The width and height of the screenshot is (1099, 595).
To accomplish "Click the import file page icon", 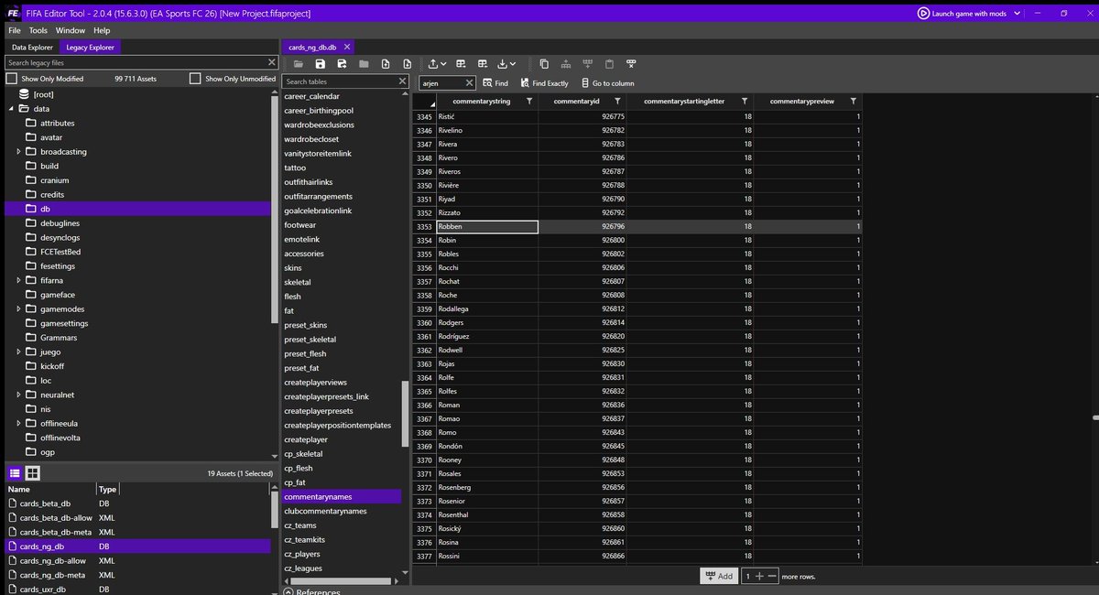I will pos(386,64).
